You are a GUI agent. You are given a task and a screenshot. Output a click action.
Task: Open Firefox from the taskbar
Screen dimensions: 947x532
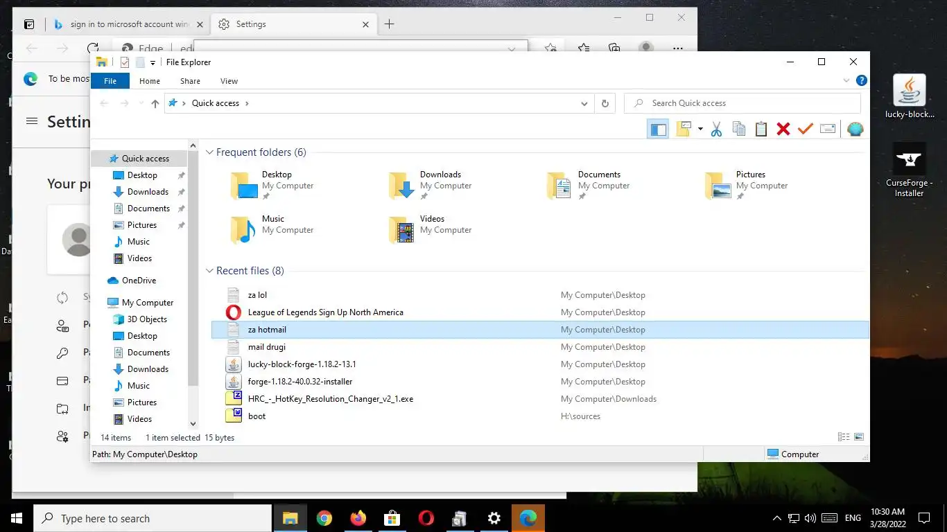pyautogui.click(x=358, y=518)
